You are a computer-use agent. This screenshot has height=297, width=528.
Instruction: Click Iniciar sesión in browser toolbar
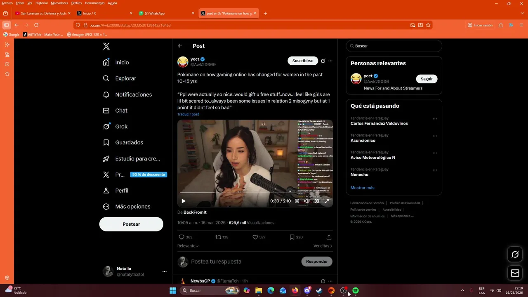tap(480, 25)
